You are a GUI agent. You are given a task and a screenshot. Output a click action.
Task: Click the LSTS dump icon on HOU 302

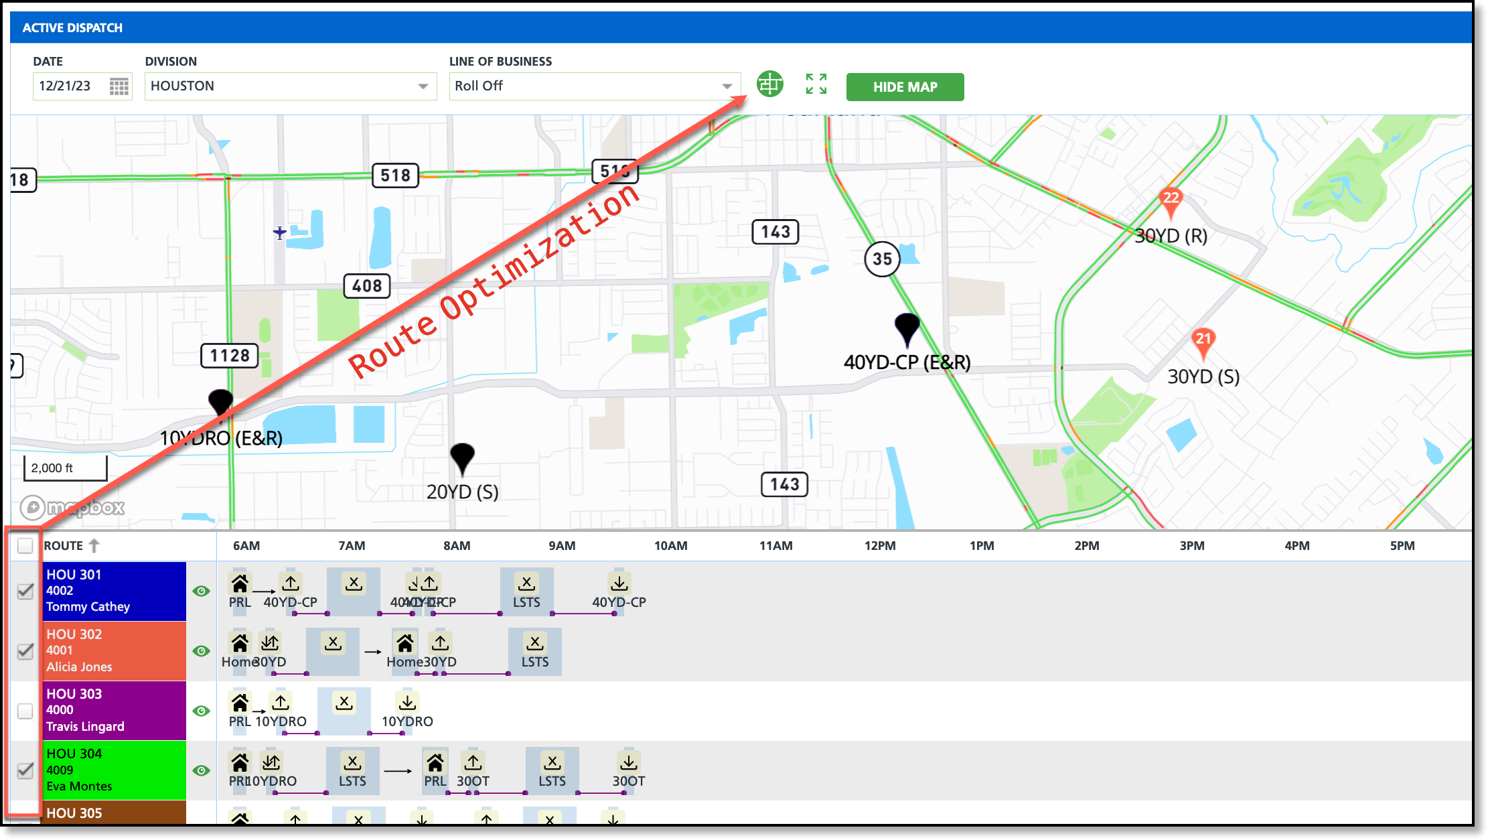[x=534, y=644]
